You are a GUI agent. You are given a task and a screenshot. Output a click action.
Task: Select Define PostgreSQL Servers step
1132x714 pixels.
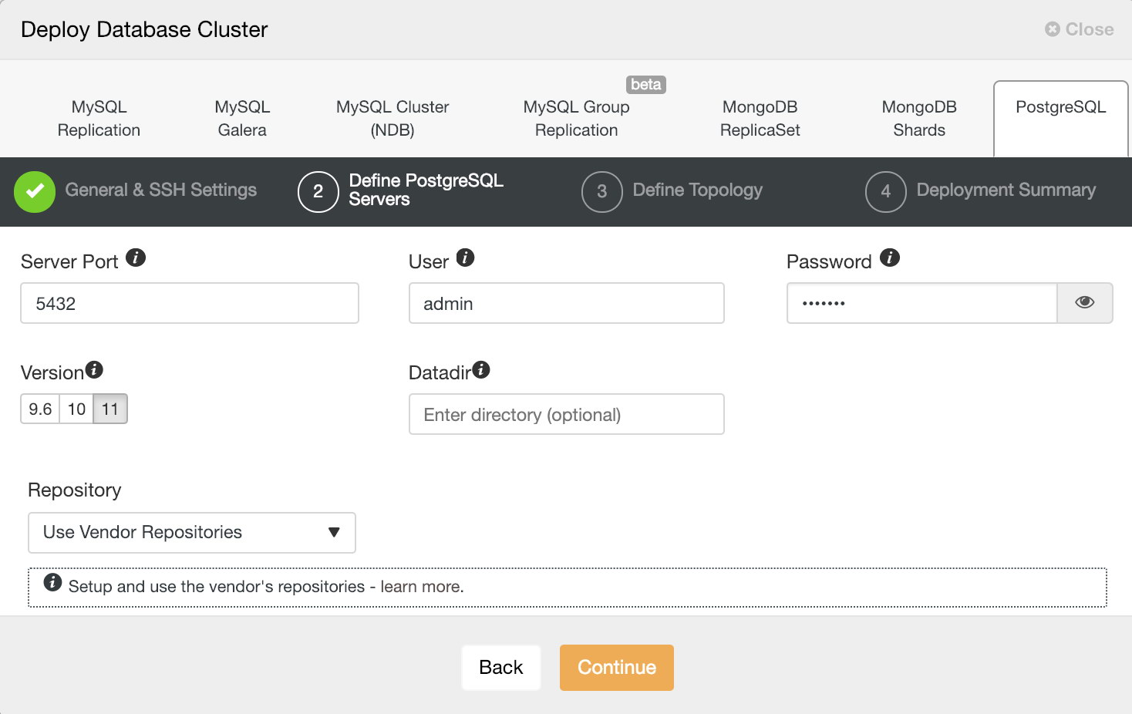(x=426, y=190)
